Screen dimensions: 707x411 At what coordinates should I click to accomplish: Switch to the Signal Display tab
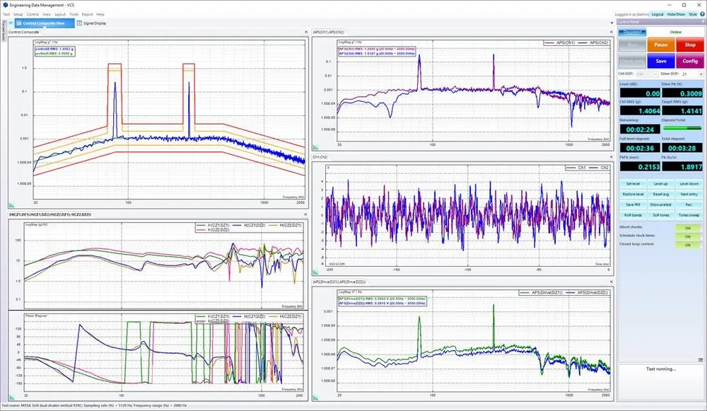(93, 23)
